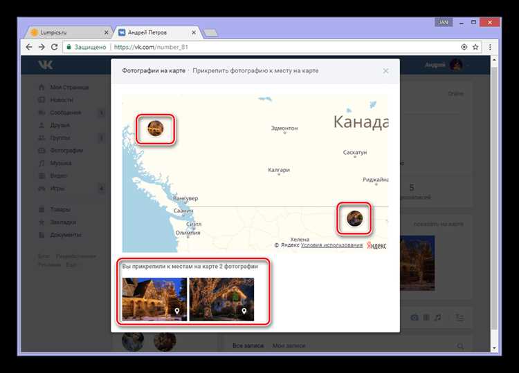Close the photo map dialog with X
519x373 pixels.
[x=385, y=70]
